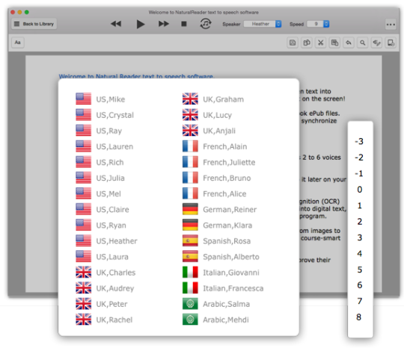Select US,Mike voice
Image resolution: width=404 pixels, height=348 pixels.
click(x=100, y=99)
